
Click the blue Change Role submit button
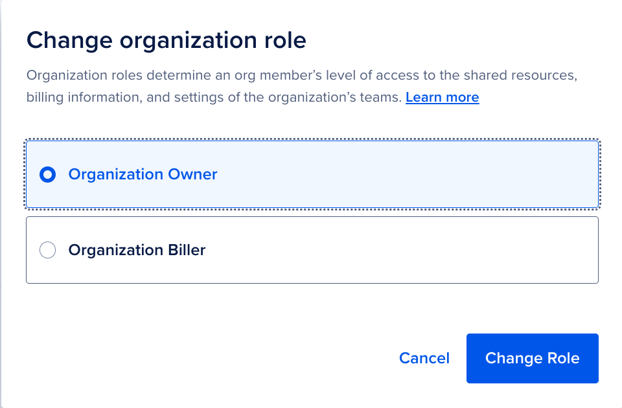tap(532, 358)
